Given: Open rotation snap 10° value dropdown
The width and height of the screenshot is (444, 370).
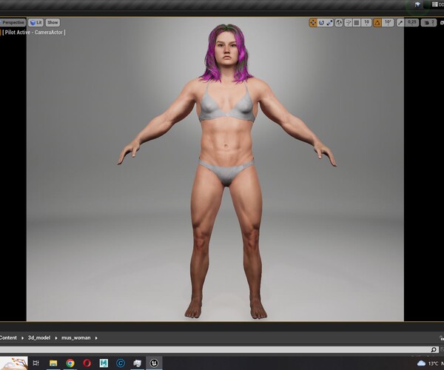Looking at the screenshot, I should coord(388,23).
